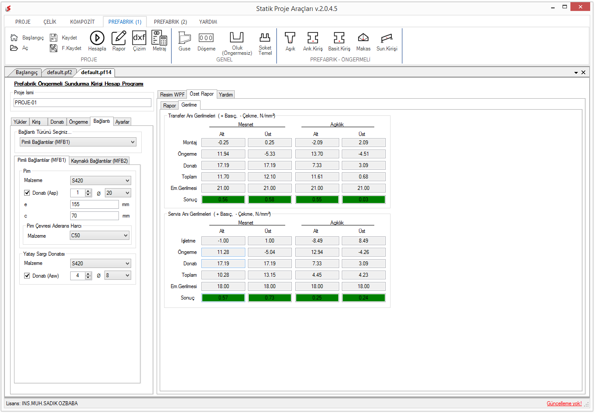This screenshot has width=595, height=414.
Task: Click Servis İşletme Açıklık Üst 8.49 cell
Action: pyautogui.click(x=364, y=241)
